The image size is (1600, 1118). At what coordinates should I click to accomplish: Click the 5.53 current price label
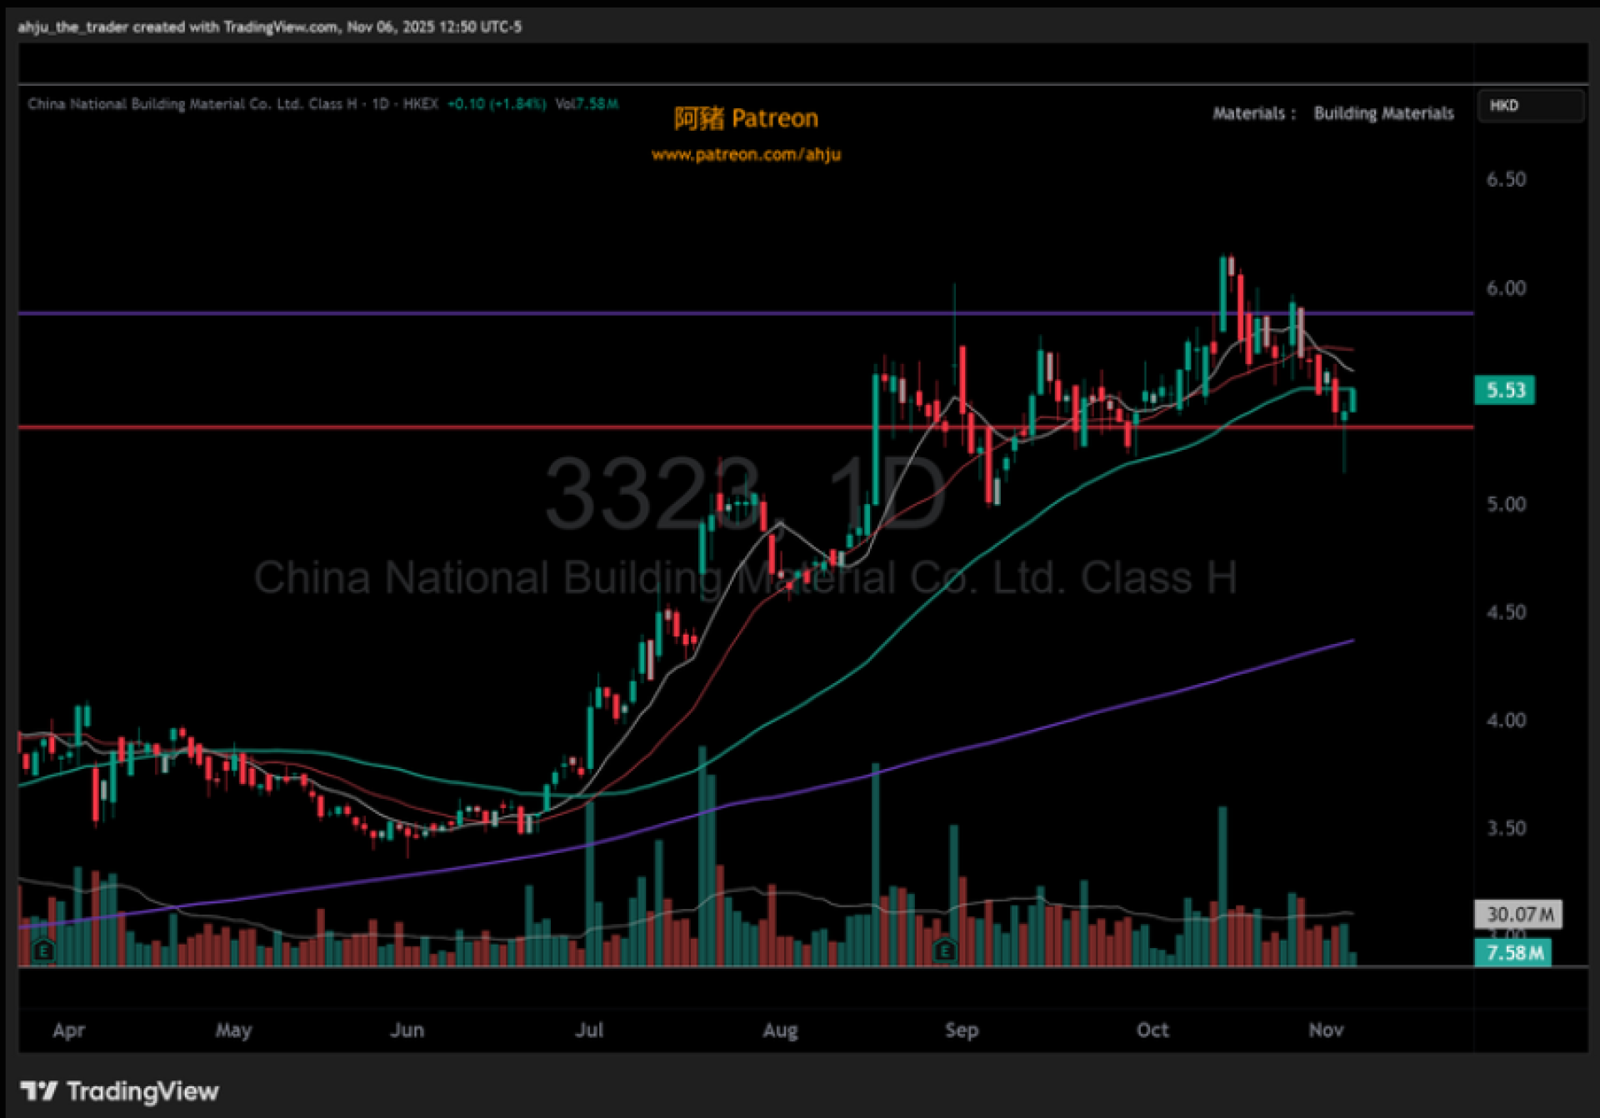click(1504, 390)
